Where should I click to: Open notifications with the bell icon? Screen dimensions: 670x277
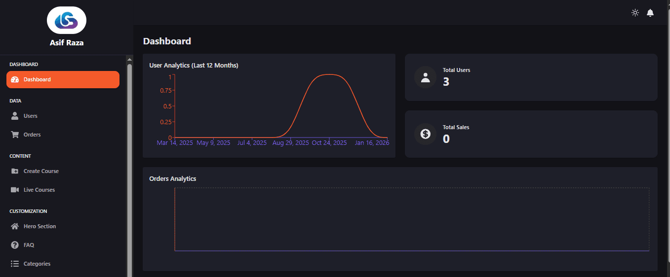click(650, 13)
